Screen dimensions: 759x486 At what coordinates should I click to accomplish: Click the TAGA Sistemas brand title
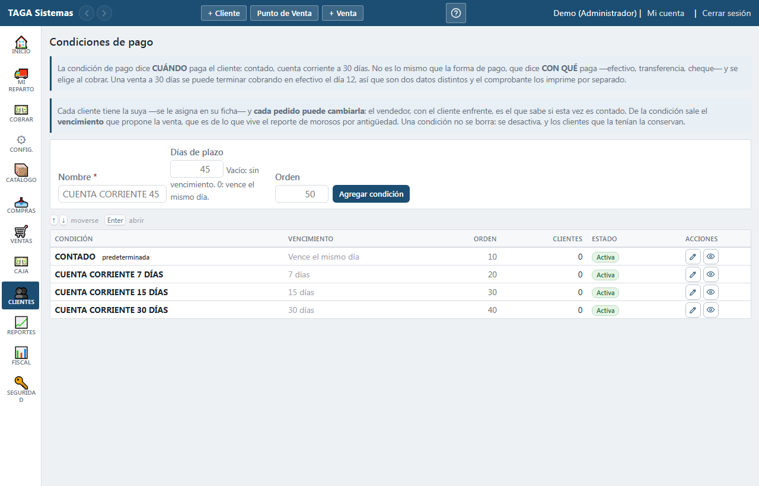[41, 13]
